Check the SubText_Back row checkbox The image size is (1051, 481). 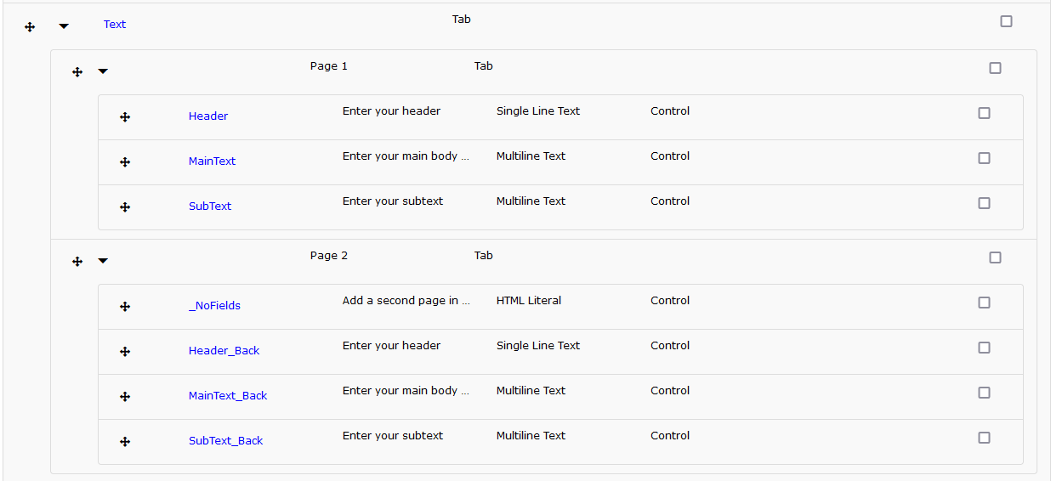point(984,438)
